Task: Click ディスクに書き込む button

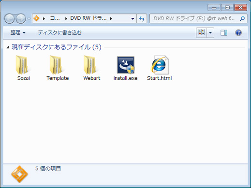Action: (x=59, y=32)
